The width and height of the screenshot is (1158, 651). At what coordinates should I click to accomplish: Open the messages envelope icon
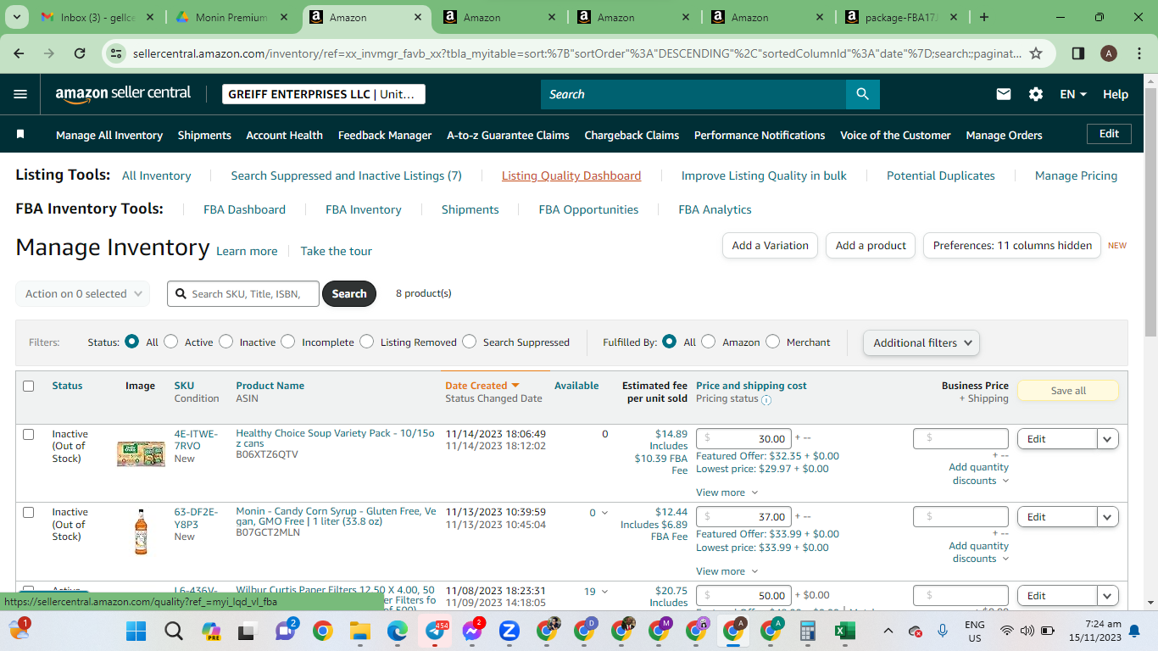pyautogui.click(x=1004, y=94)
